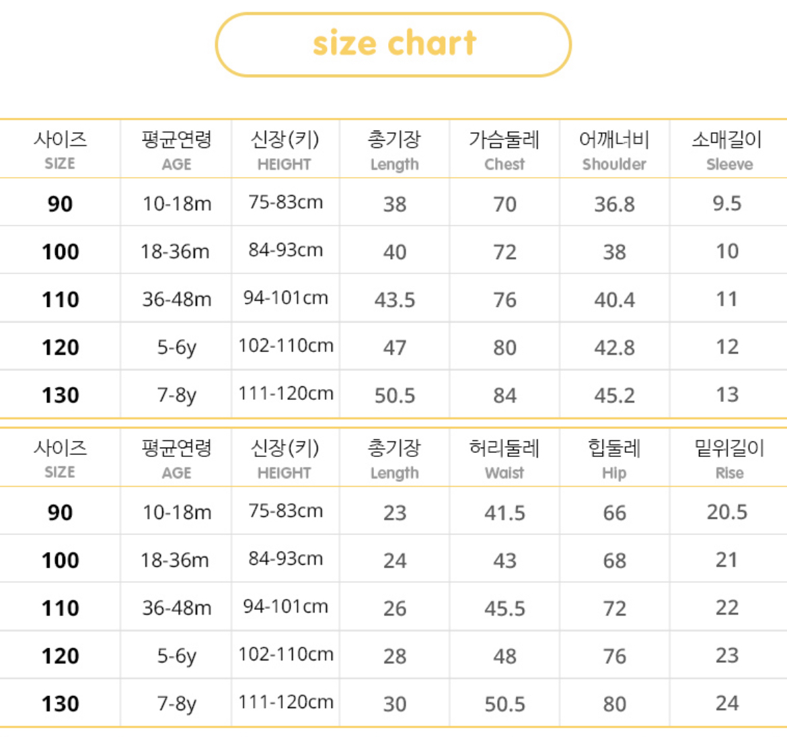Click the top length value 43.5
This screenshot has width=787, height=737.
click(x=395, y=300)
